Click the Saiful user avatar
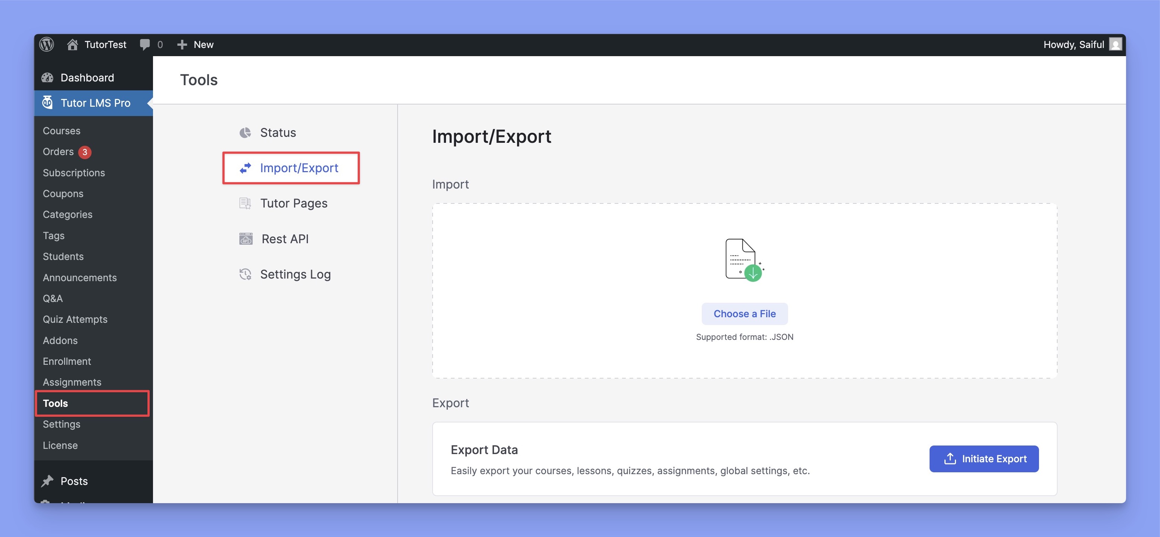 click(1115, 45)
